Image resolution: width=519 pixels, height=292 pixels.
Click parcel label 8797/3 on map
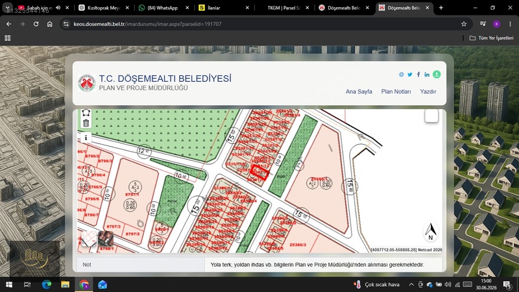click(x=114, y=226)
